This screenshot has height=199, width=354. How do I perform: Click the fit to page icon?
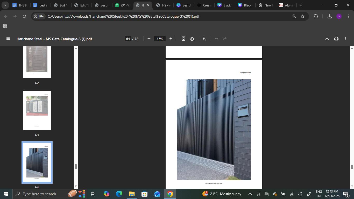coord(183,39)
